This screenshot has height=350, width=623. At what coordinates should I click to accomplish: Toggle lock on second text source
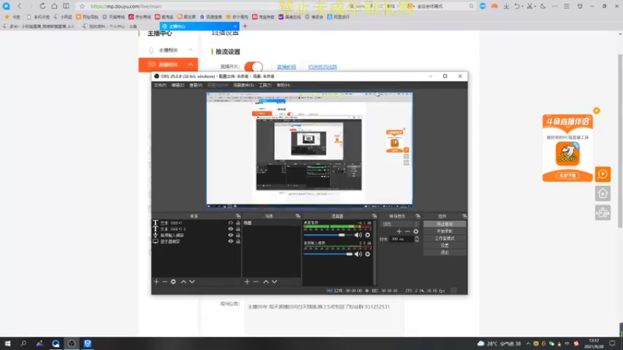pyautogui.click(x=238, y=229)
